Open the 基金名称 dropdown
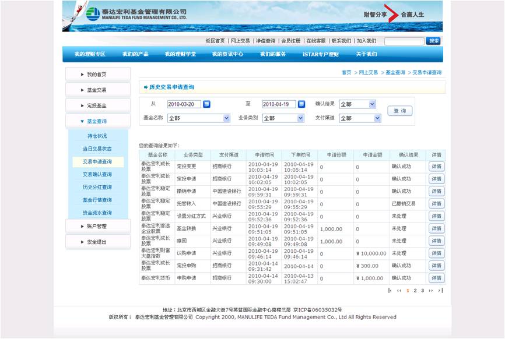Viewport: 505px width, 339px height. pos(199,118)
